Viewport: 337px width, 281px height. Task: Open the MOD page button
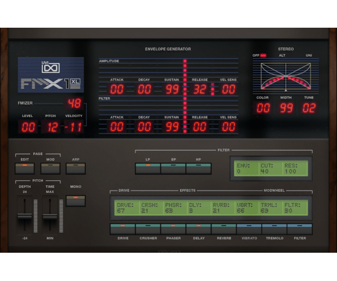[50, 168]
